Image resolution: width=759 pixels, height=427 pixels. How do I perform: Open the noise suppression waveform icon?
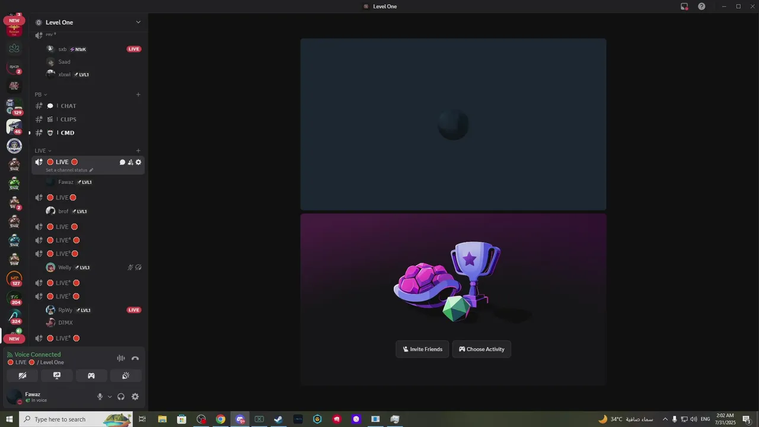click(121, 358)
